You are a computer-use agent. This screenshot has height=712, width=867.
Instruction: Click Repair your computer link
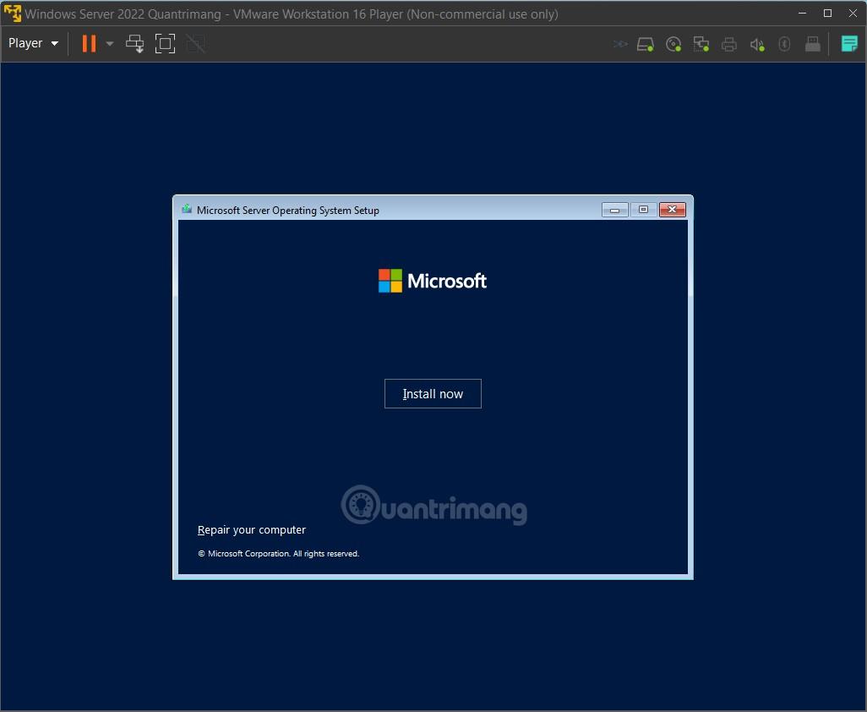point(252,529)
